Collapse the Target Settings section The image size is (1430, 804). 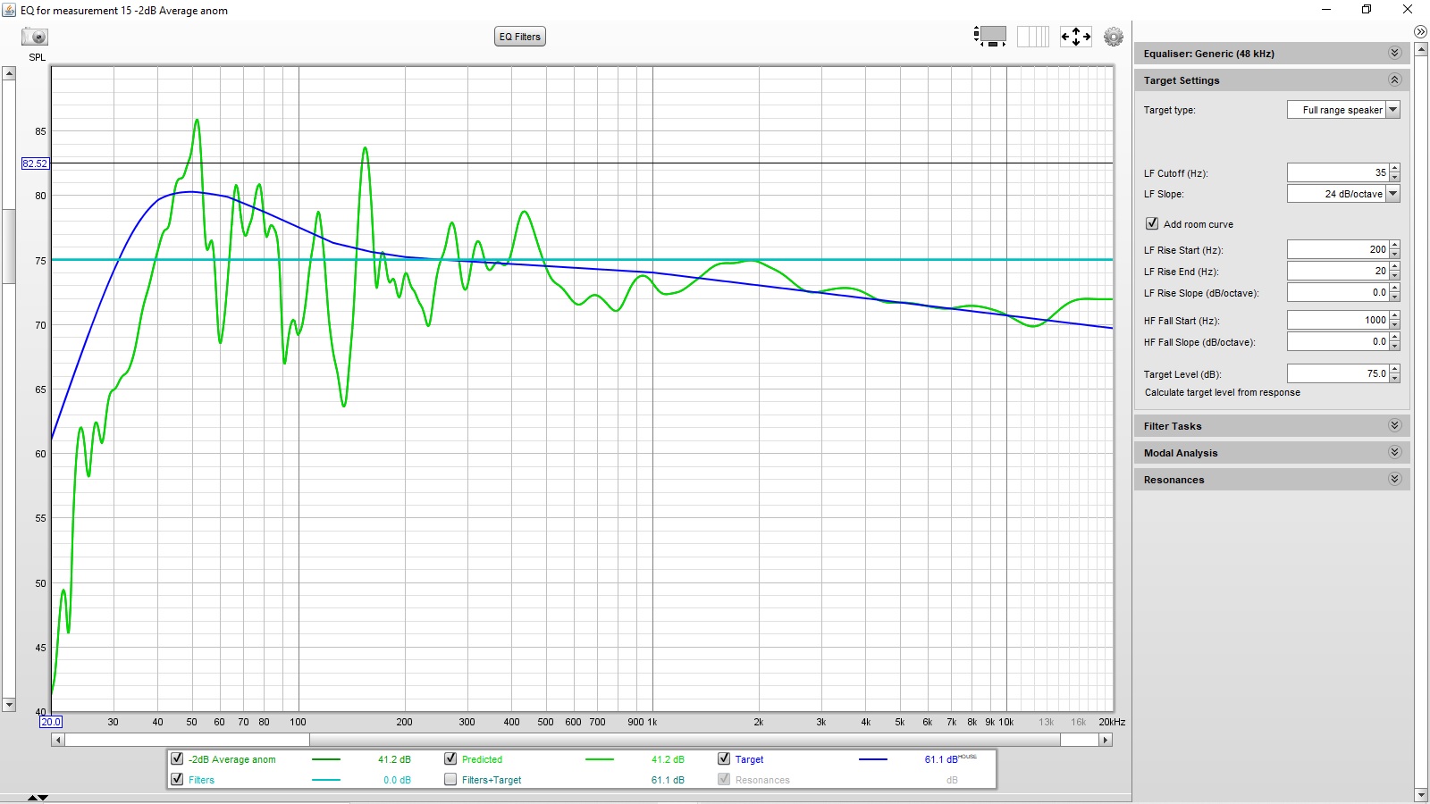(1394, 80)
